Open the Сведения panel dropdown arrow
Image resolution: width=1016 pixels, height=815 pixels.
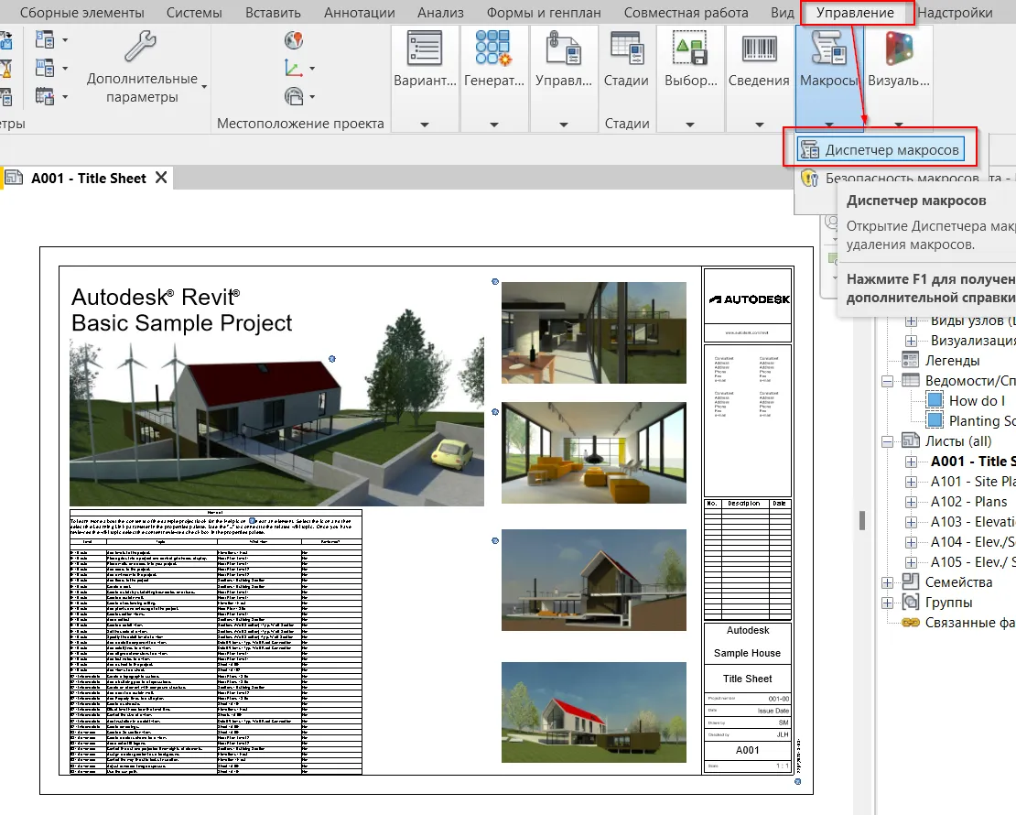coord(760,125)
